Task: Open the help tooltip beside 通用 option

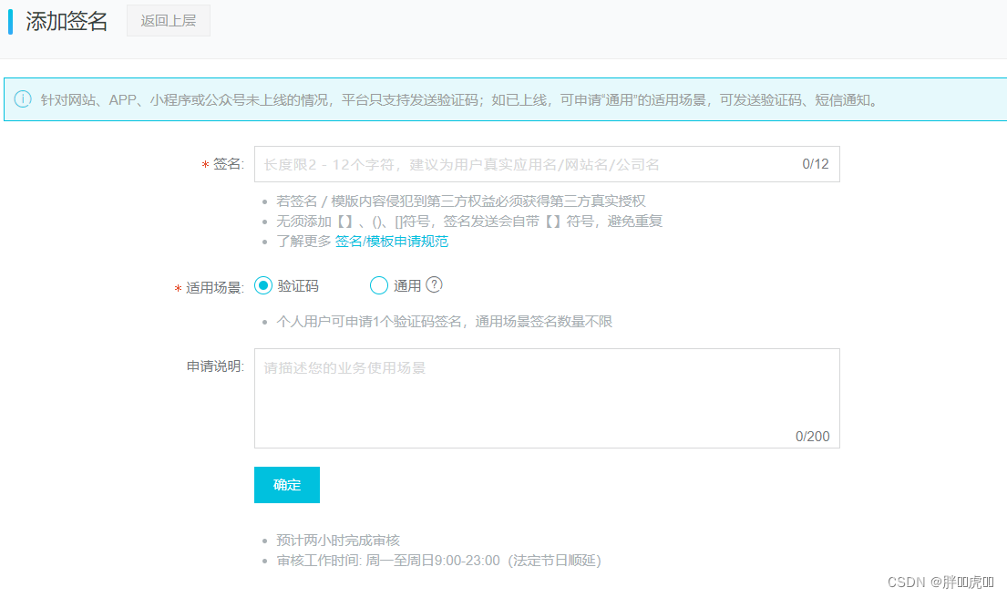Action: coord(435,285)
